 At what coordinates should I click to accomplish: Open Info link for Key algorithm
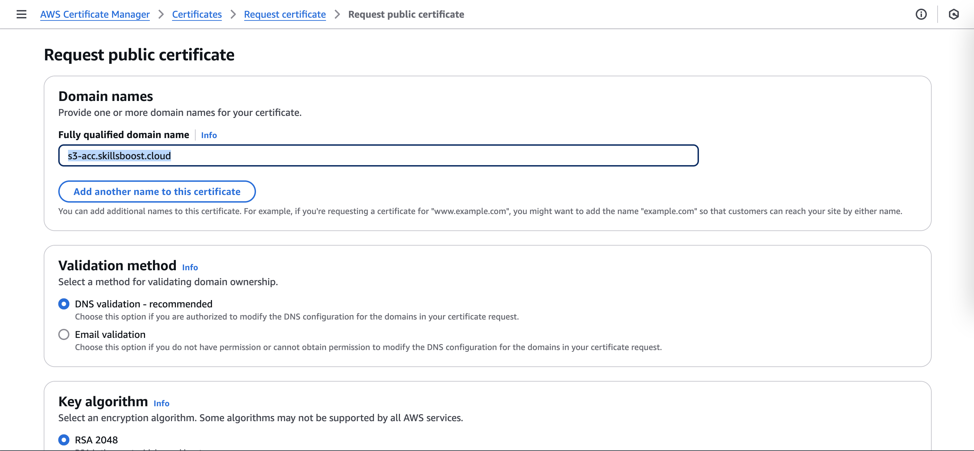coord(161,403)
